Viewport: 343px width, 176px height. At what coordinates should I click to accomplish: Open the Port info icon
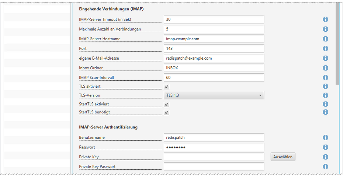326,49
